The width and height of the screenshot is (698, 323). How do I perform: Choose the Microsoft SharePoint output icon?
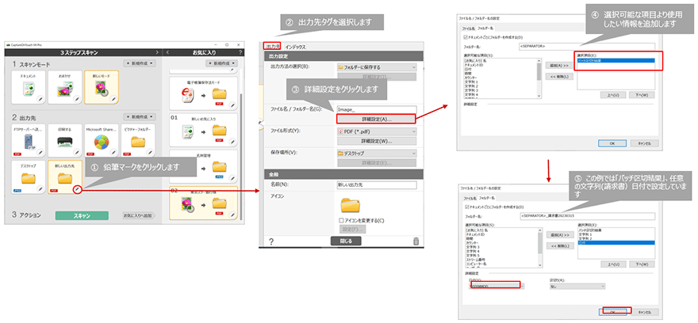point(100,142)
